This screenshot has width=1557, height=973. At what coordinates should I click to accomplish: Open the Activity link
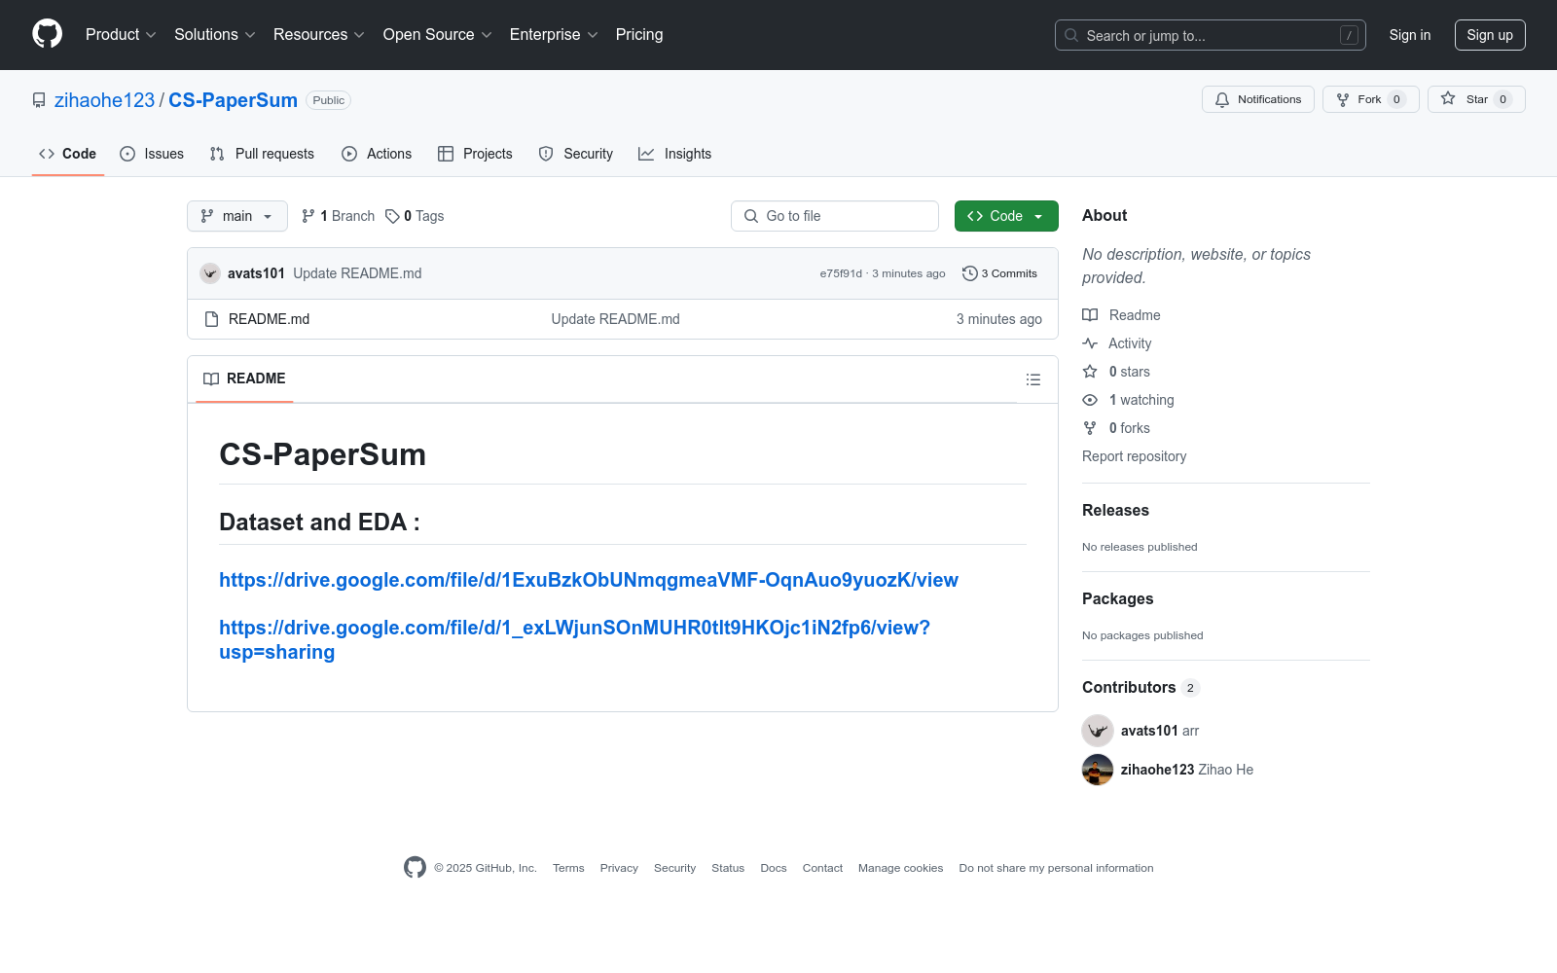click(1117, 343)
